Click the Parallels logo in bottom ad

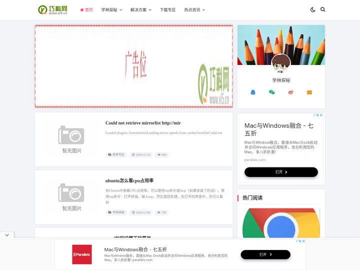pyautogui.click(x=82, y=254)
